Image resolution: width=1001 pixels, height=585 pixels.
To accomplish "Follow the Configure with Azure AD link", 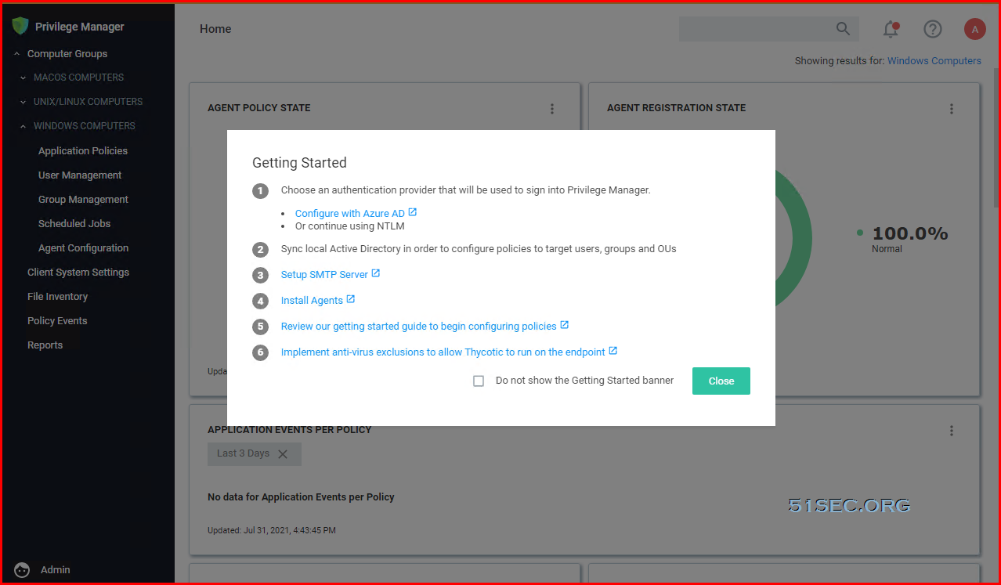I will [350, 213].
